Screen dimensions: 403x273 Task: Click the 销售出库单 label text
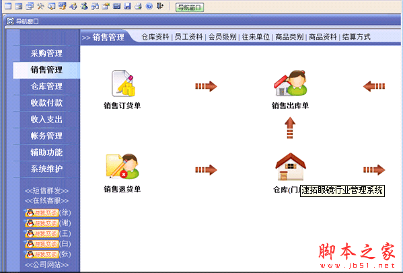(x=291, y=106)
